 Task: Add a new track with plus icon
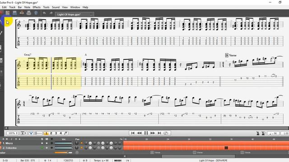tap(3, 139)
